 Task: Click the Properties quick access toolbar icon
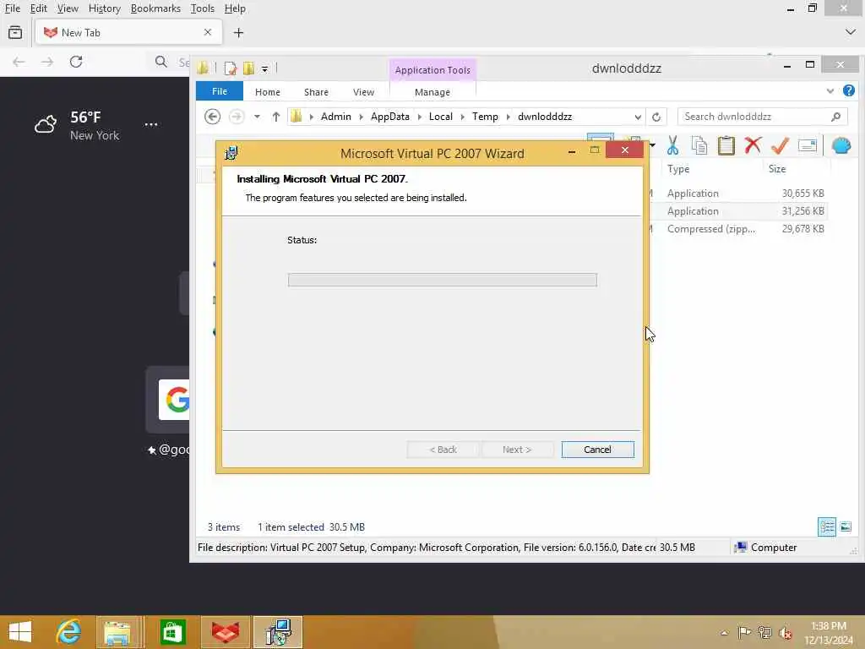(x=231, y=68)
